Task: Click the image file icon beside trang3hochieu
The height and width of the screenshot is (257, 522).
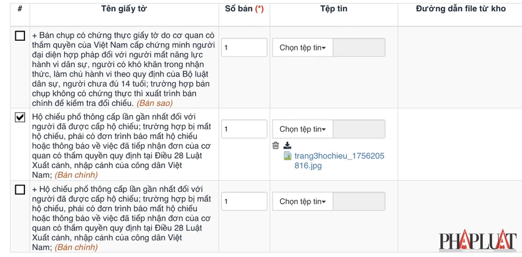Action: (288, 156)
